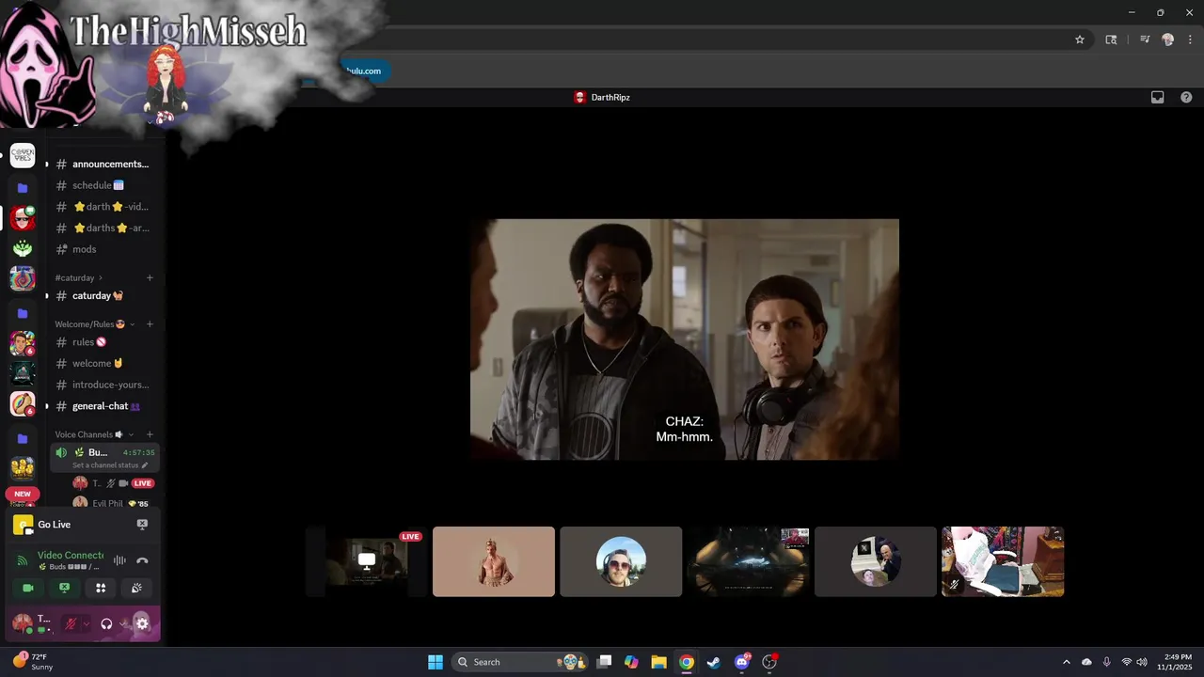Image resolution: width=1204 pixels, height=677 pixels.
Task: Open Steam from the taskbar
Action: (714, 662)
